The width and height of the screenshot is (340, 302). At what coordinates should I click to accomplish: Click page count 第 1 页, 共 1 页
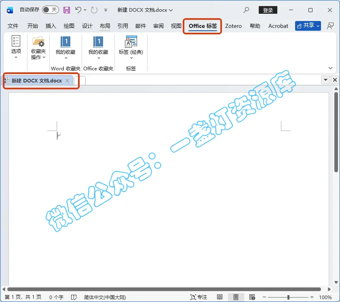tap(23, 297)
